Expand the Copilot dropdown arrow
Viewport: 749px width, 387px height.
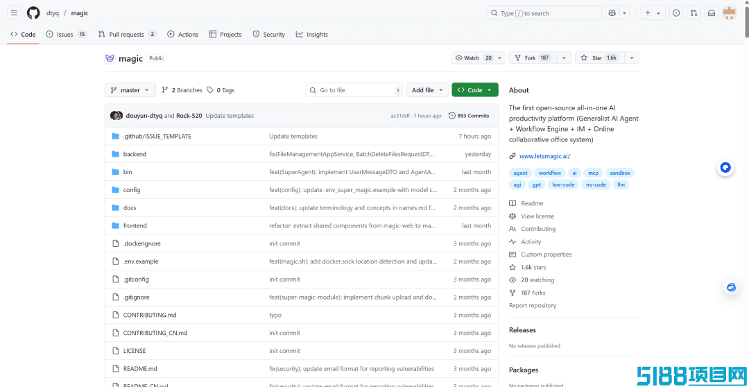[x=624, y=13]
